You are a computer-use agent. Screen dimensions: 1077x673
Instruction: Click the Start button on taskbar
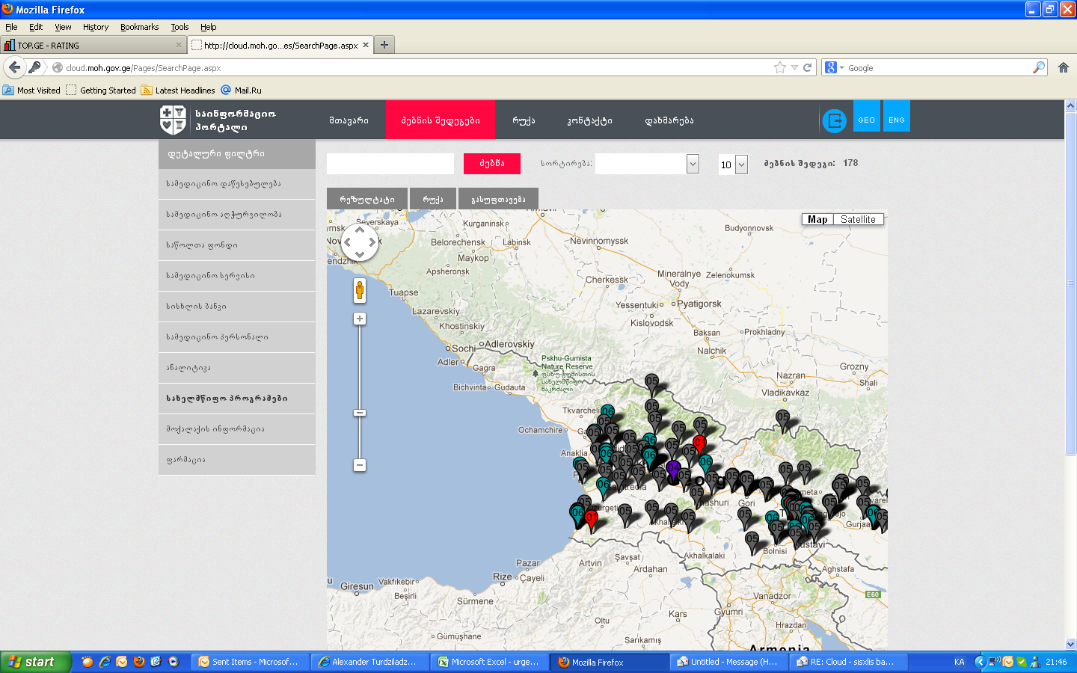pyautogui.click(x=35, y=662)
